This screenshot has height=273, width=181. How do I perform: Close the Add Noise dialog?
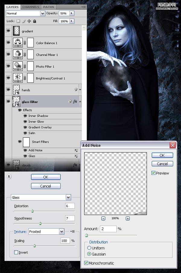point(173,145)
